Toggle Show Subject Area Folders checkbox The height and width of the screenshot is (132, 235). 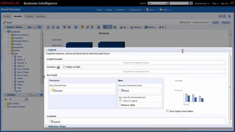click(x=167, y=111)
